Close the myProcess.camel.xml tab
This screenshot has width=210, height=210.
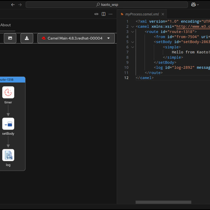163,14
